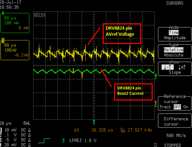Click the trigger source number 3
Screen dimensions: 192x147
pos(63,141)
